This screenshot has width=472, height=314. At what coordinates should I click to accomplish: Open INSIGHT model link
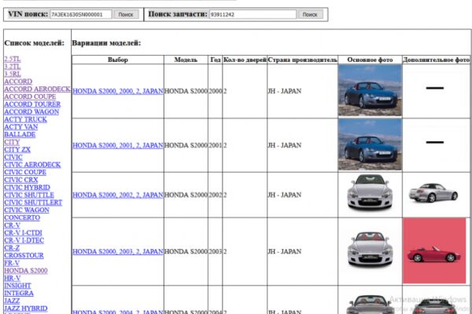18,286
